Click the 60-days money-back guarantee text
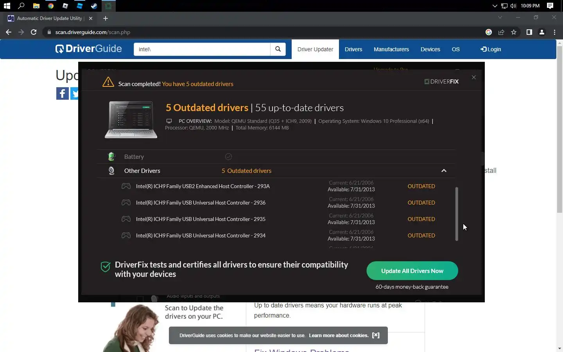The height and width of the screenshot is (352, 563). [x=412, y=287]
